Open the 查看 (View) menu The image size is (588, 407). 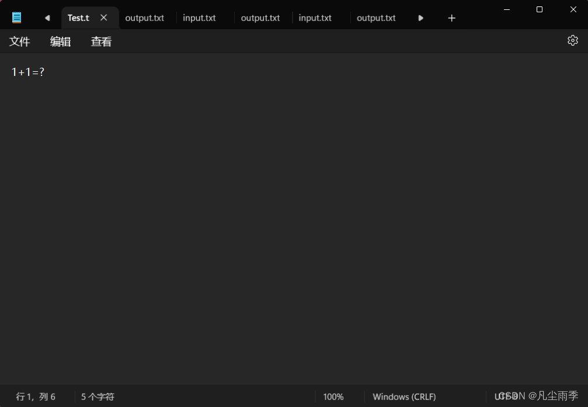[x=101, y=41]
